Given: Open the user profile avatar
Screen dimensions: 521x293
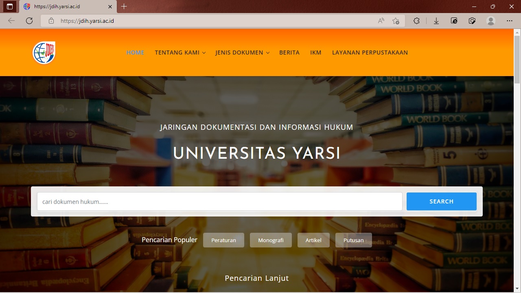Looking at the screenshot, I should point(491,21).
